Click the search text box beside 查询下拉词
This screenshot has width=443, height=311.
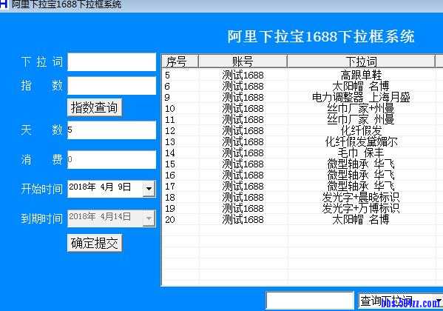click(310, 301)
